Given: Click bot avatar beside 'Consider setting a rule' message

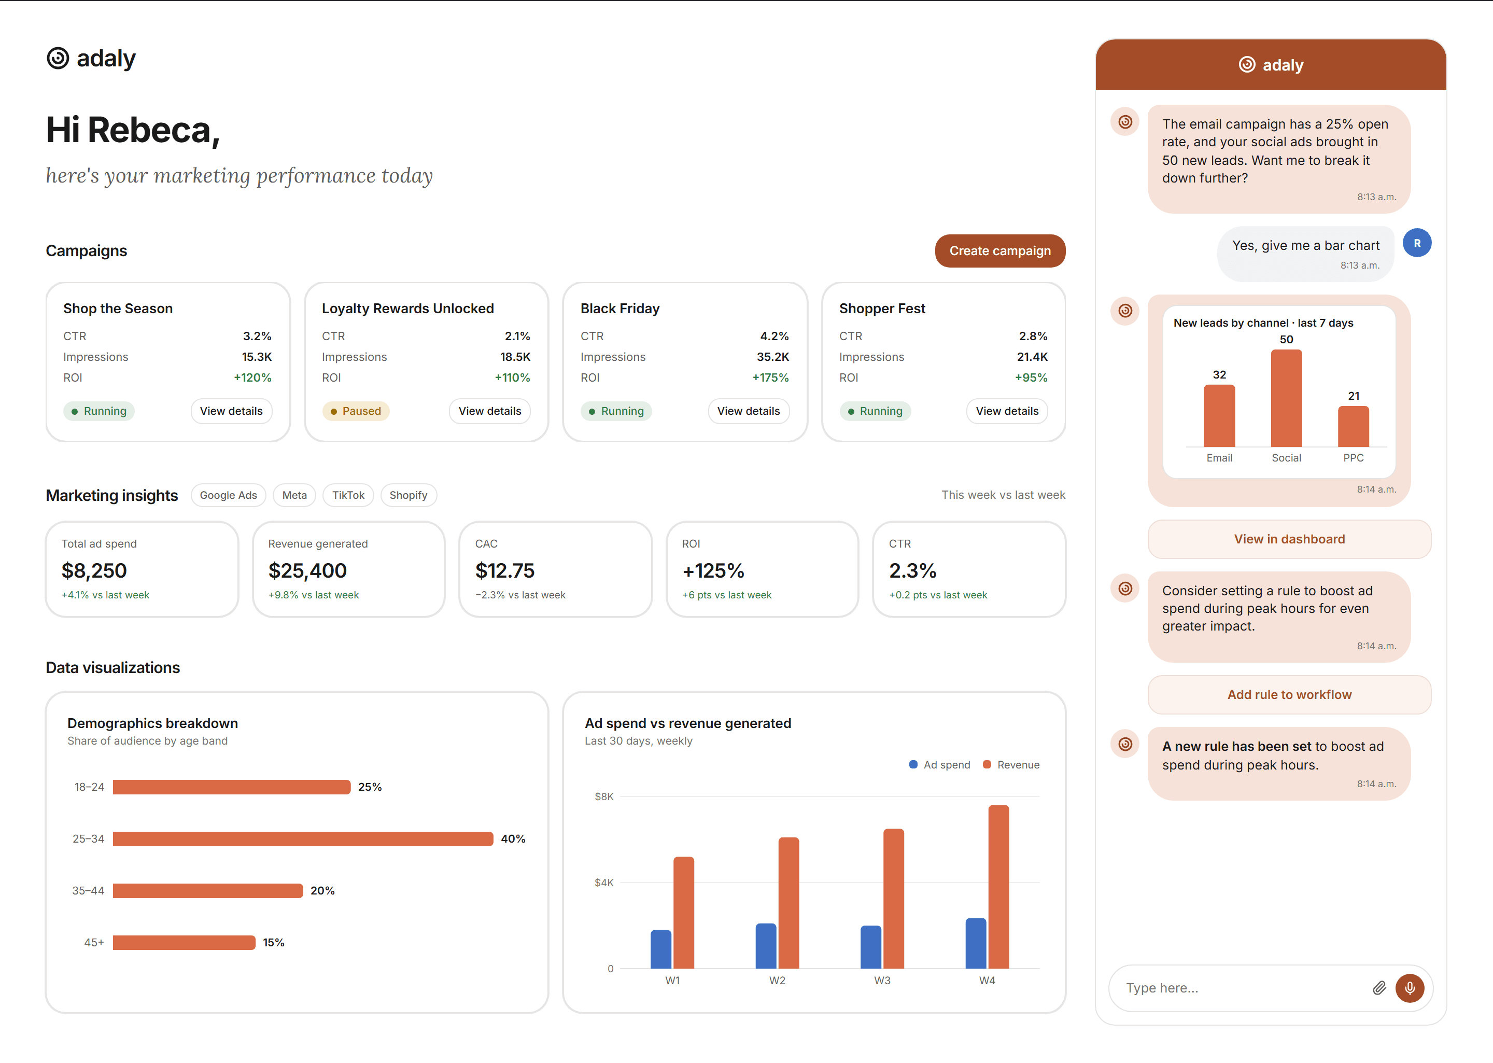Looking at the screenshot, I should click(x=1125, y=589).
